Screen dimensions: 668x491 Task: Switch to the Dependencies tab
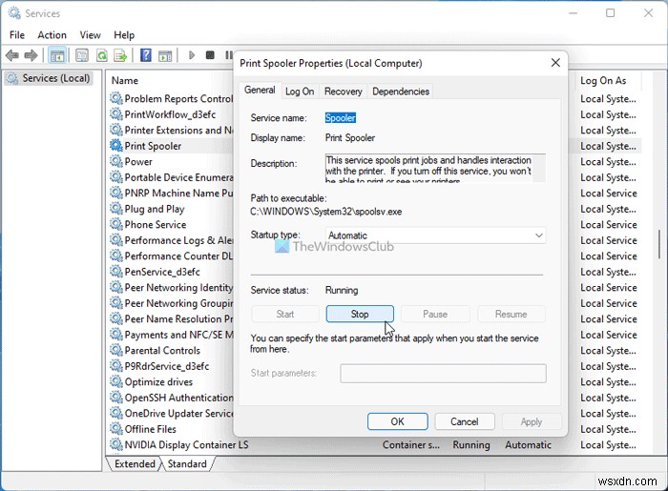click(401, 92)
